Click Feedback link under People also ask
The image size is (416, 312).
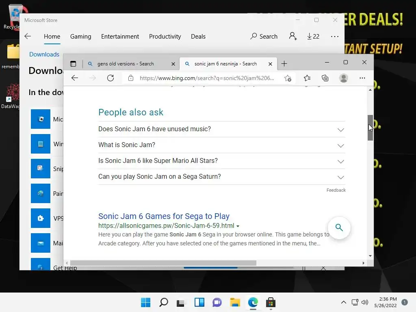point(336,190)
